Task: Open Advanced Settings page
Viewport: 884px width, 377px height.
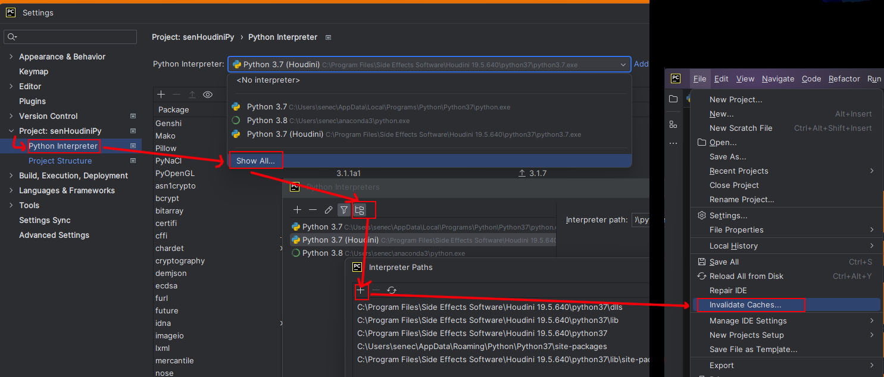Action: pos(54,235)
